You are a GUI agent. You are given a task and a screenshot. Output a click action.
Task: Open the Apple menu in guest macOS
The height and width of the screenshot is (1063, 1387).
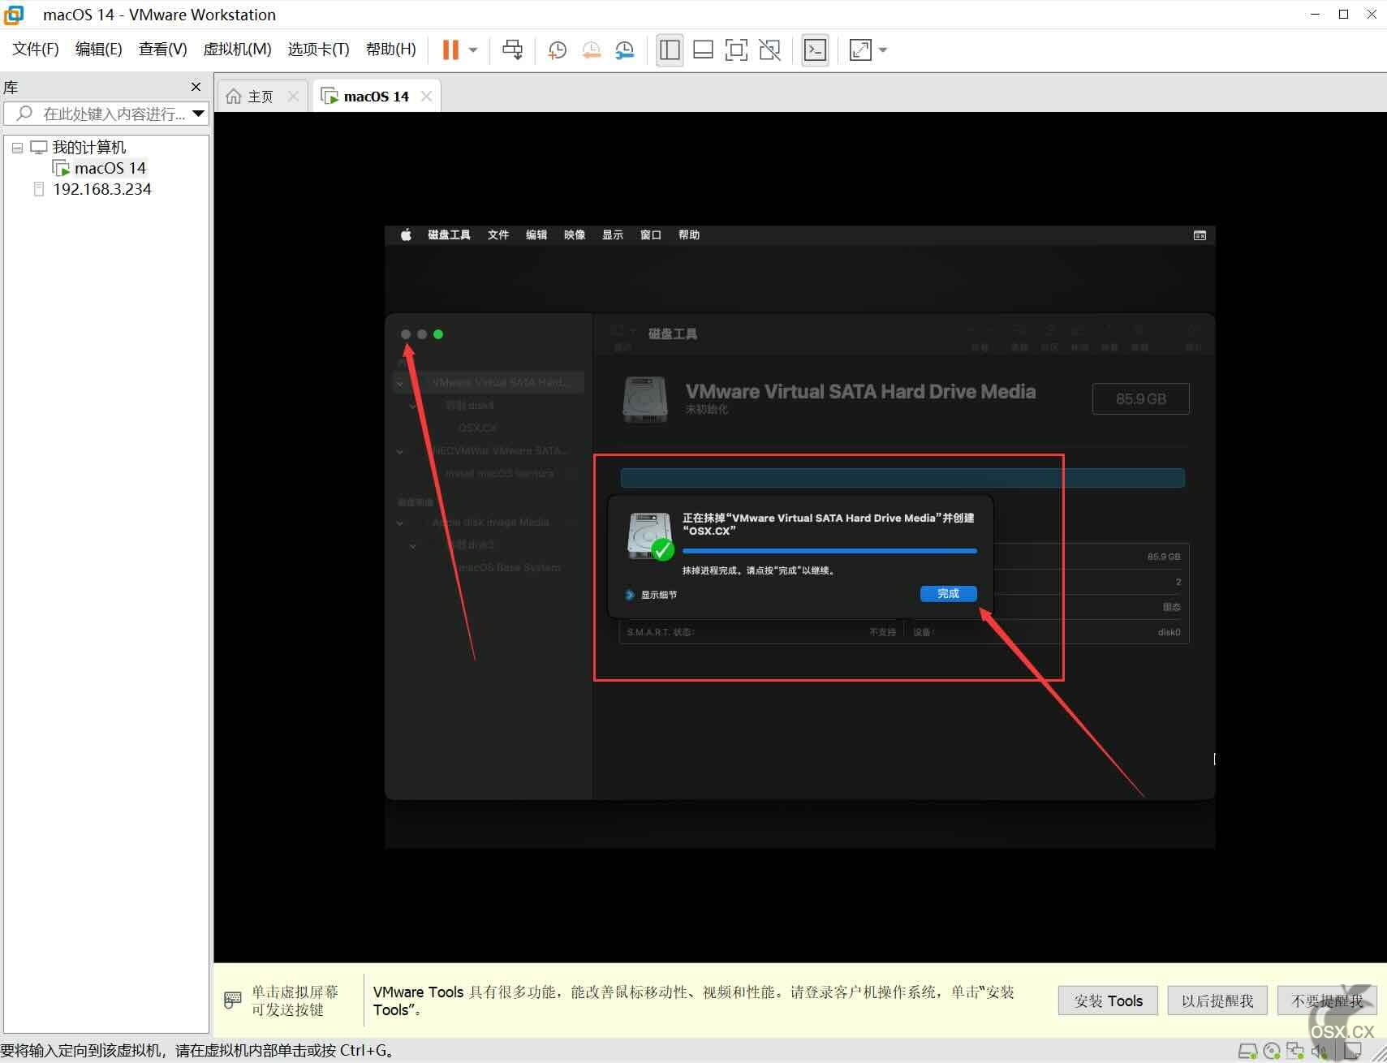tap(406, 235)
